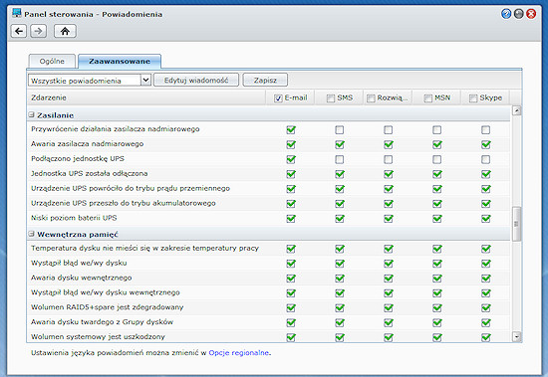548x377 pixels.
Task: Switch to the Ogólne tab
Action: [x=52, y=61]
